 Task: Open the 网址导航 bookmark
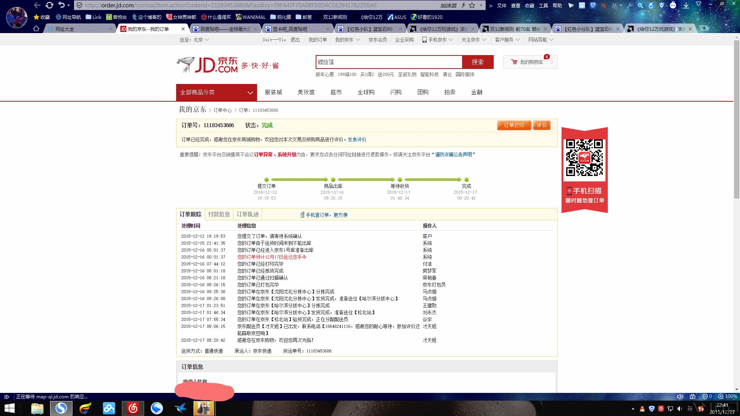pos(68,17)
